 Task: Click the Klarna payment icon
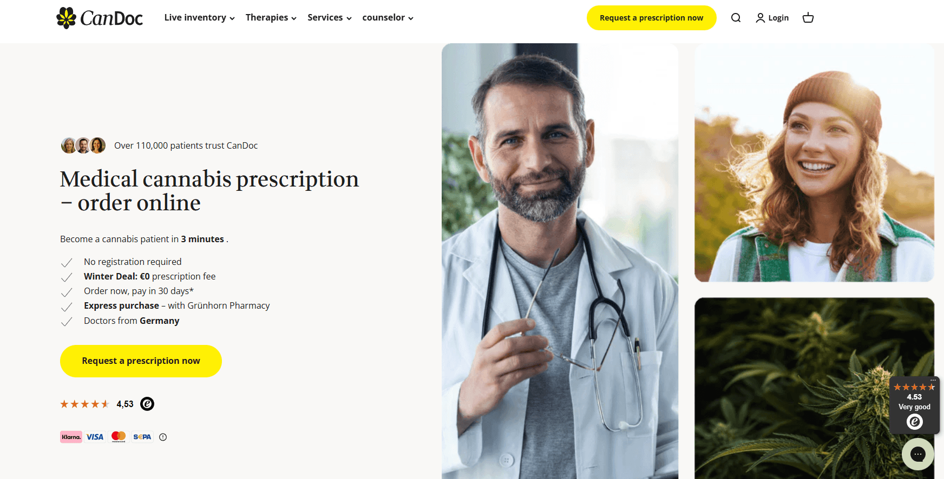pyautogui.click(x=71, y=437)
